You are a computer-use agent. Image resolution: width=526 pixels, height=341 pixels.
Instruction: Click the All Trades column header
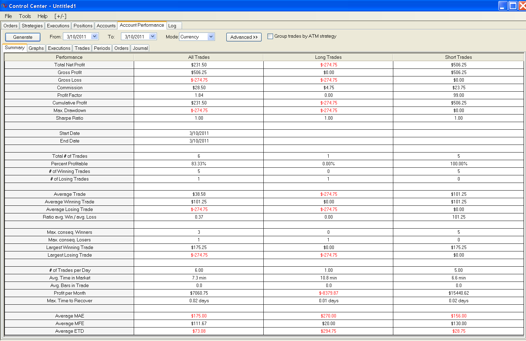(199, 57)
